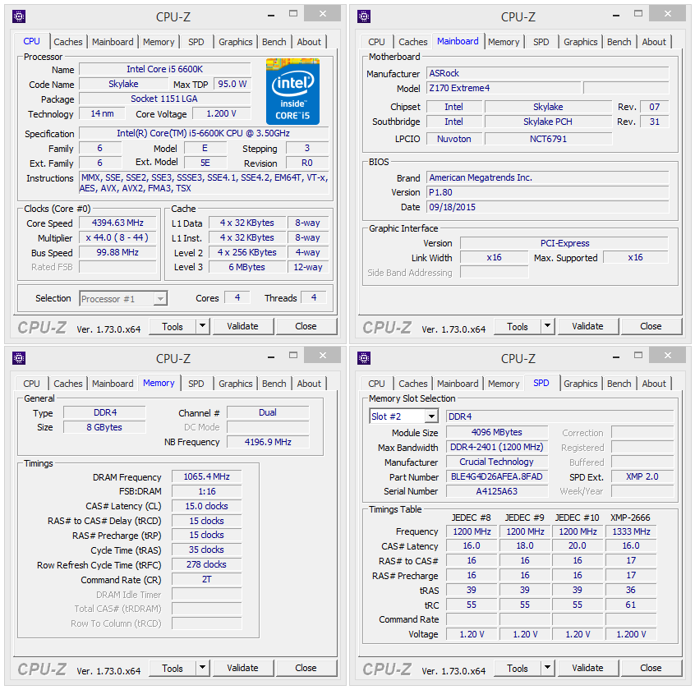The height and width of the screenshot is (690, 695).
Task: Select SPD tab in Mainboard window
Action: [541, 42]
